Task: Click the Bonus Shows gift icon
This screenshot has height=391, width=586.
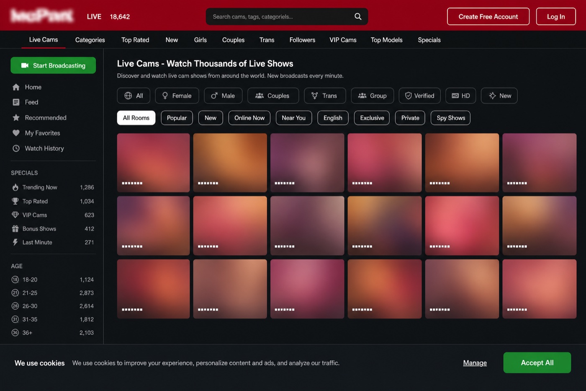Action: tap(15, 229)
